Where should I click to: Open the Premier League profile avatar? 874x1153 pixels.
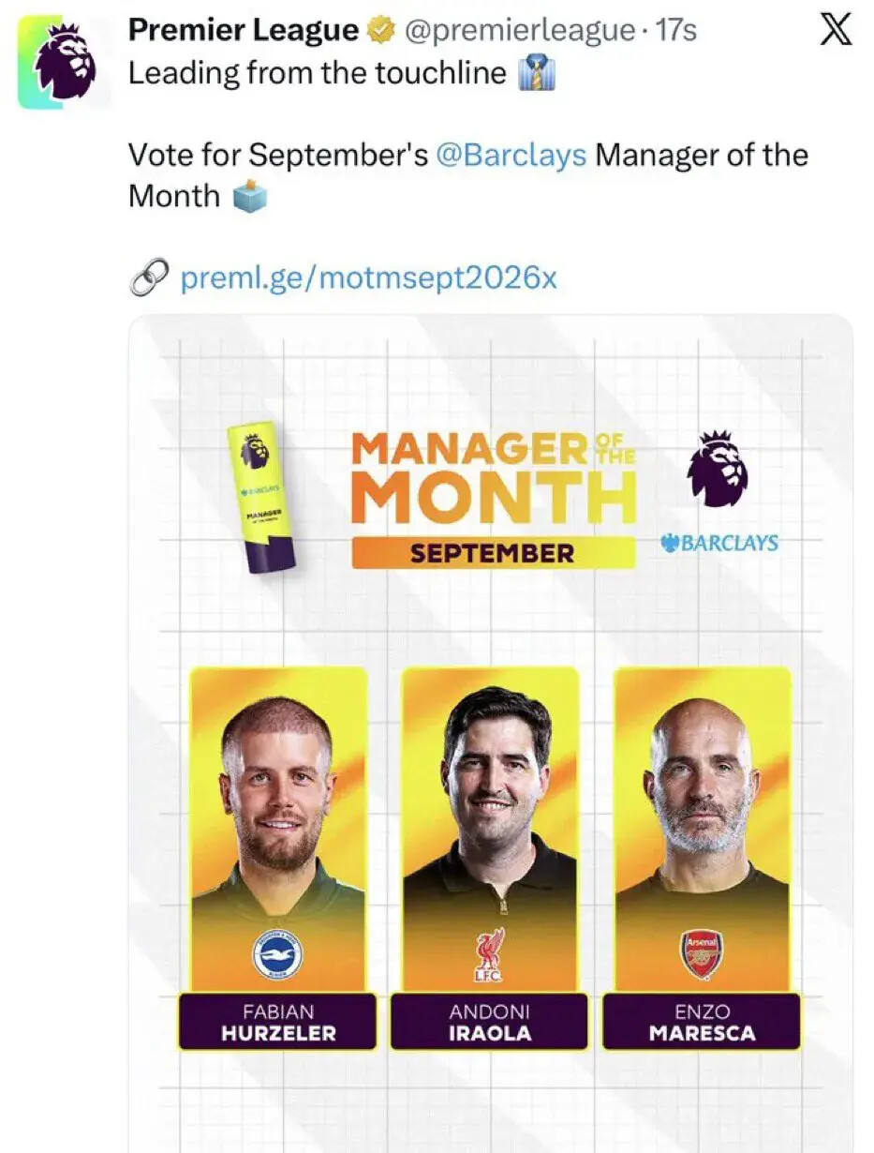click(64, 62)
